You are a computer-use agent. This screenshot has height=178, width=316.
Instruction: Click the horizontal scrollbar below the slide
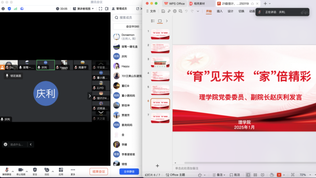(244, 163)
